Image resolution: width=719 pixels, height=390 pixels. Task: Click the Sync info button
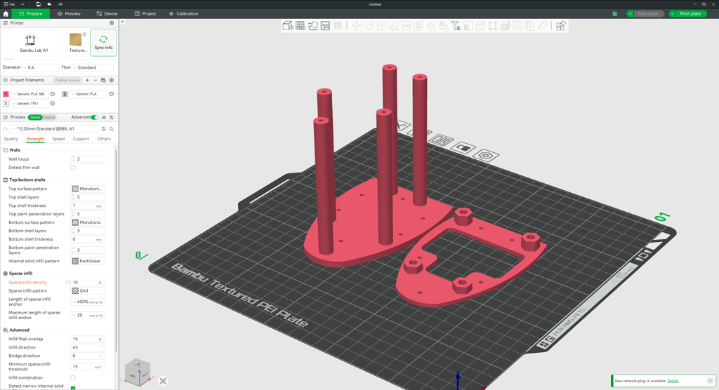[103, 43]
